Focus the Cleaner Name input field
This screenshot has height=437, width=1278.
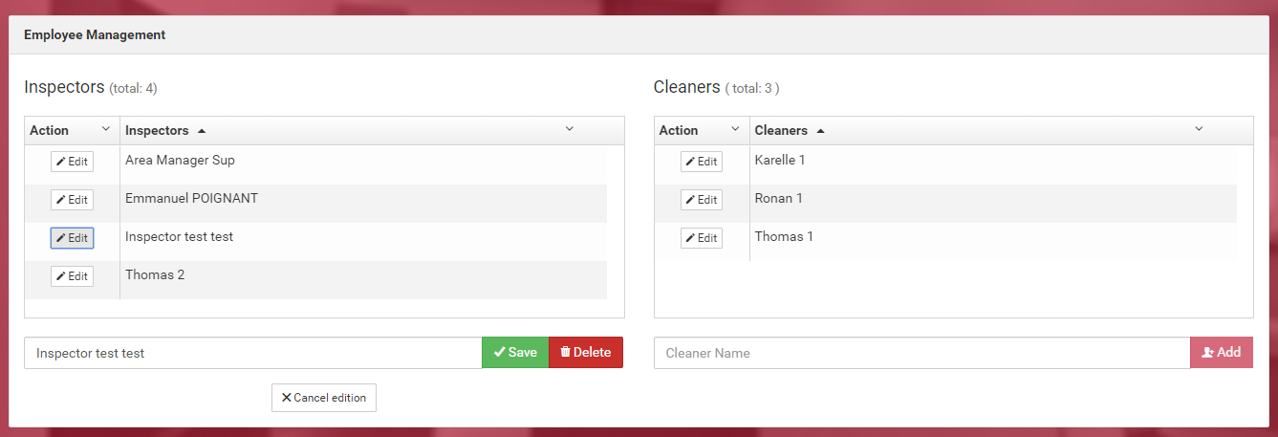click(921, 353)
